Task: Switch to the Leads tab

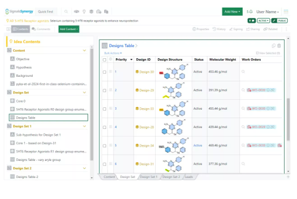Action: 189,177
